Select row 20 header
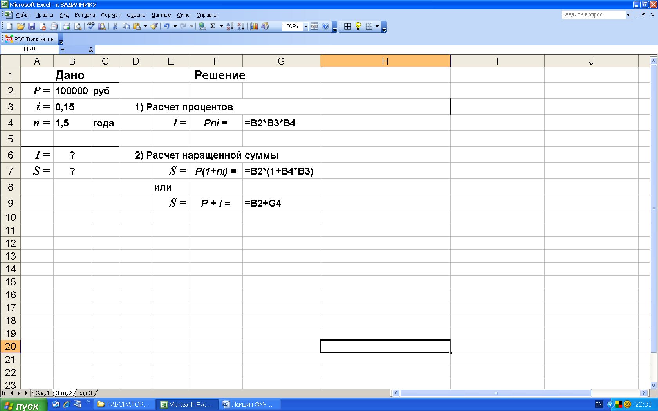Viewport: 658px width, 411px height. (11, 346)
